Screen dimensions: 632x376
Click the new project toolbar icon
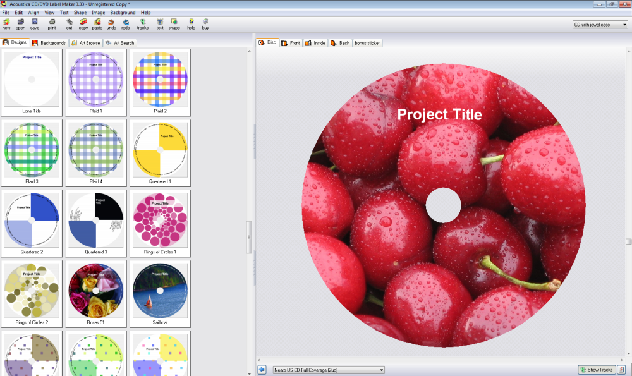(6, 24)
